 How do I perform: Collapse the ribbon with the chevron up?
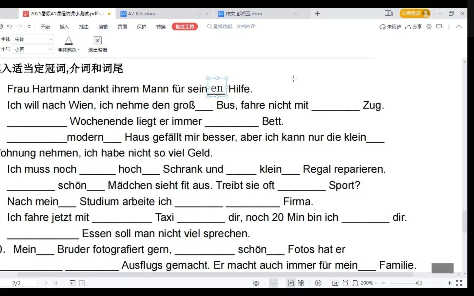click(x=459, y=27)
